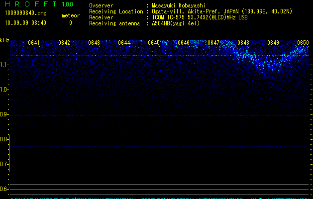Click the 0642 time marker
This screenshot has height=199, width=313.
coord(64,43)
